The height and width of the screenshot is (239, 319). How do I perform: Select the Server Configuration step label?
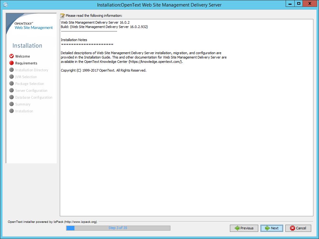31,91
